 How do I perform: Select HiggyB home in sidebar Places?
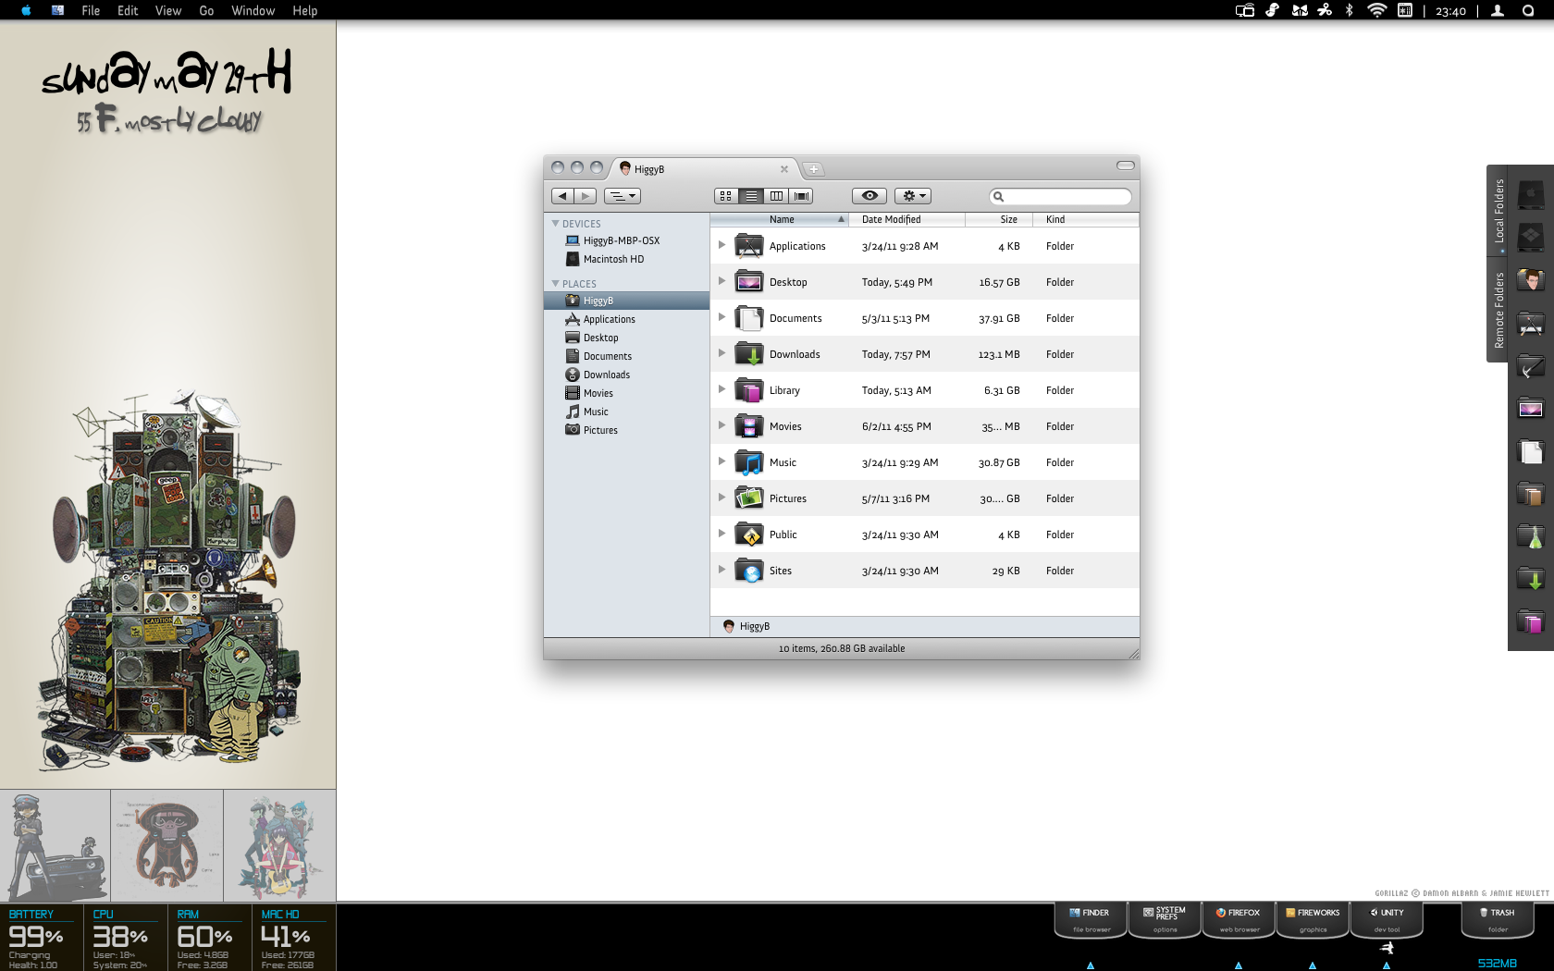point(626,301)
